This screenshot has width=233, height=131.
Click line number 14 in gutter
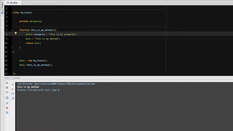click(6, 61)
